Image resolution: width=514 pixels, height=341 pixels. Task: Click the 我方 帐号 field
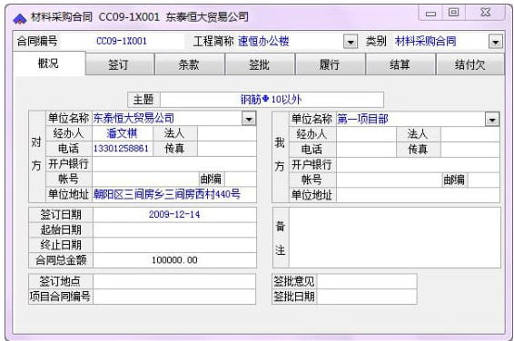[389, 180]
